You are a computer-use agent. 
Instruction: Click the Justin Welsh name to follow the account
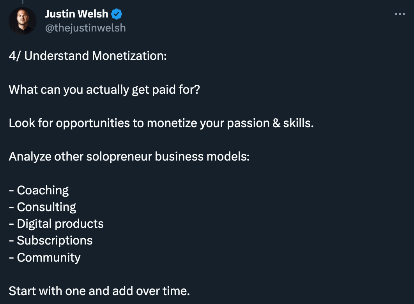point(76,13)
